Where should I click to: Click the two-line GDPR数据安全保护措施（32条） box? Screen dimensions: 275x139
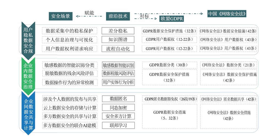170,77
